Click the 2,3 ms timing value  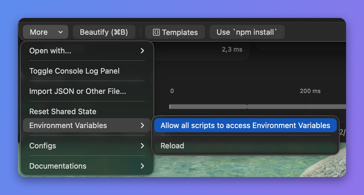click(x=232, y=50)
